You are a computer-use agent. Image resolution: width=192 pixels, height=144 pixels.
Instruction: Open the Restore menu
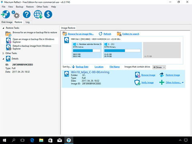pos(30,7)
